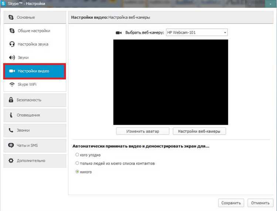Click the WiFi signal icon for Skype WiFi

pos(12,84)
